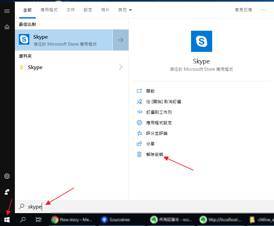274x226 pixels.
Task: Click the taskbar search magnifier
Action: pos(23,220)
